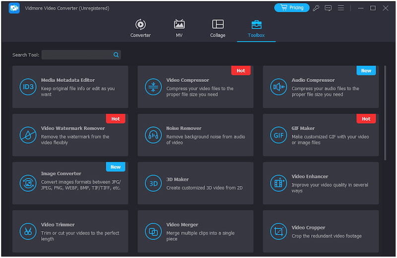Launch the Noise Remover headphone icon
This screenshot has height=258, width=397.
coord(153,135)
